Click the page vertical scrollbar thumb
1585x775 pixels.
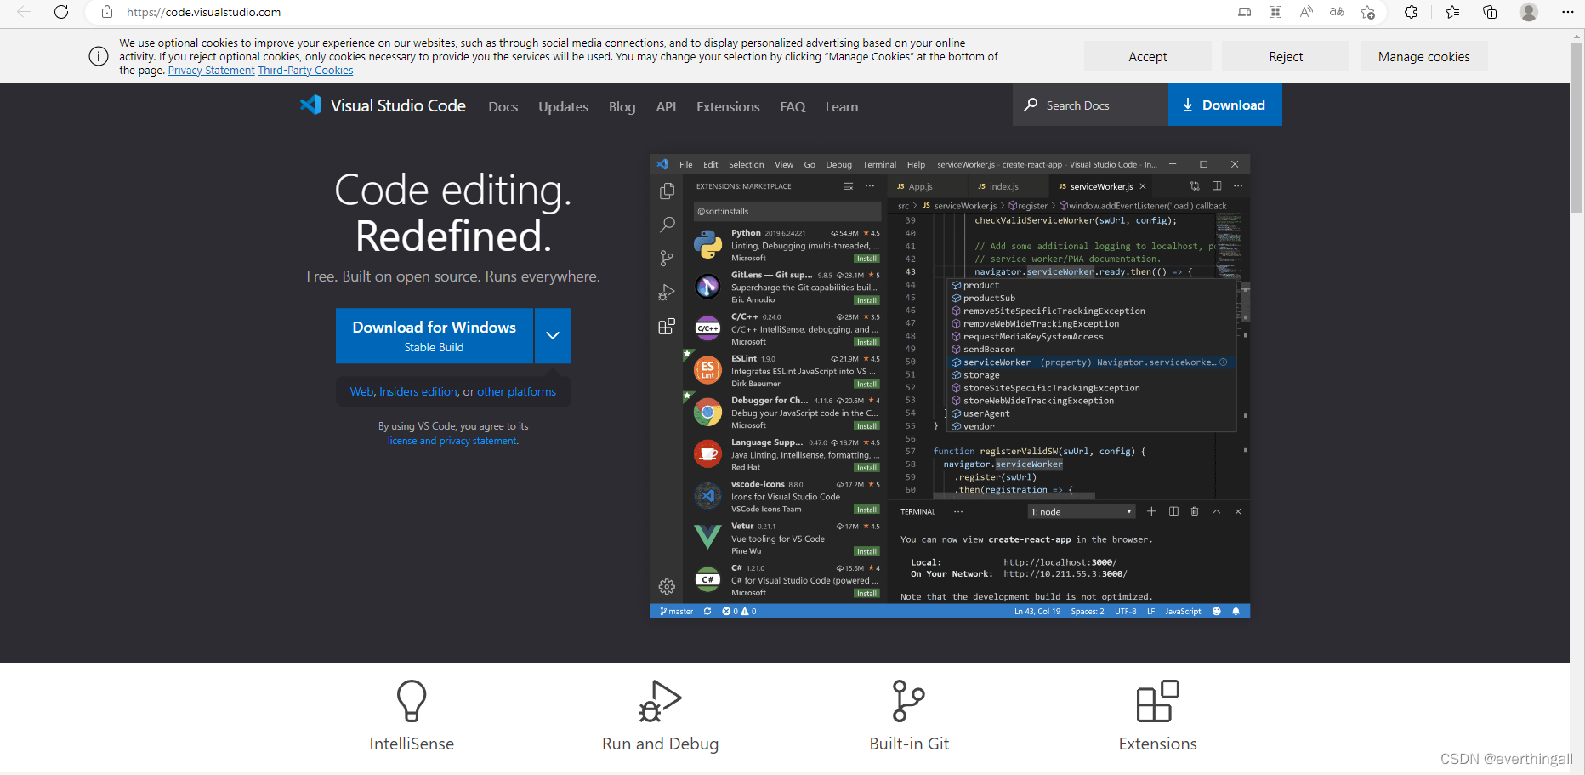click(x=1577, y=128)
